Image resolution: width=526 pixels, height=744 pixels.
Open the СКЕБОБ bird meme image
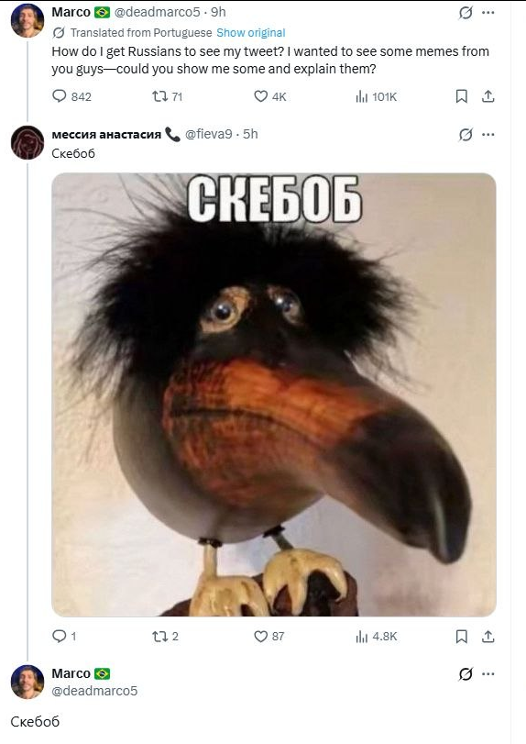coord(274,394)
